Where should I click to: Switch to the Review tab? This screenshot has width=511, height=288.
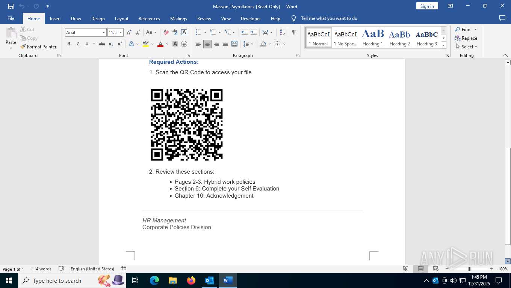click(x=204, y=18)
